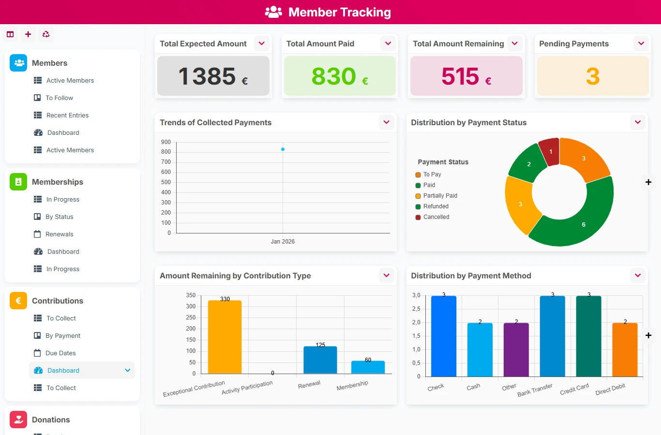Click the people icon in Member Tracking header
Screen dimensions: 661x435
pyautogui.click(x=273, y=12)
